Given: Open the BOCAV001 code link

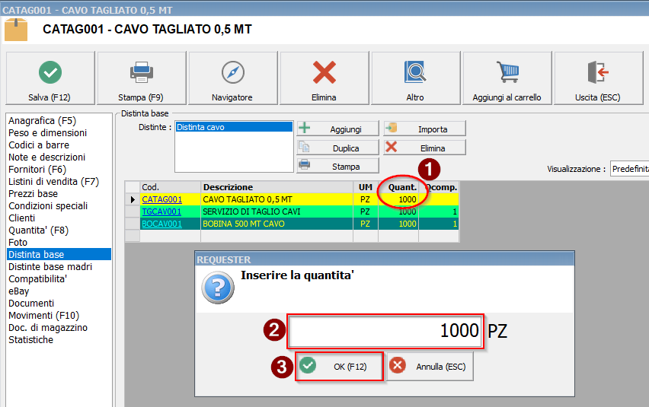Looking at the screenshot, I should click(x=161, y=224).
